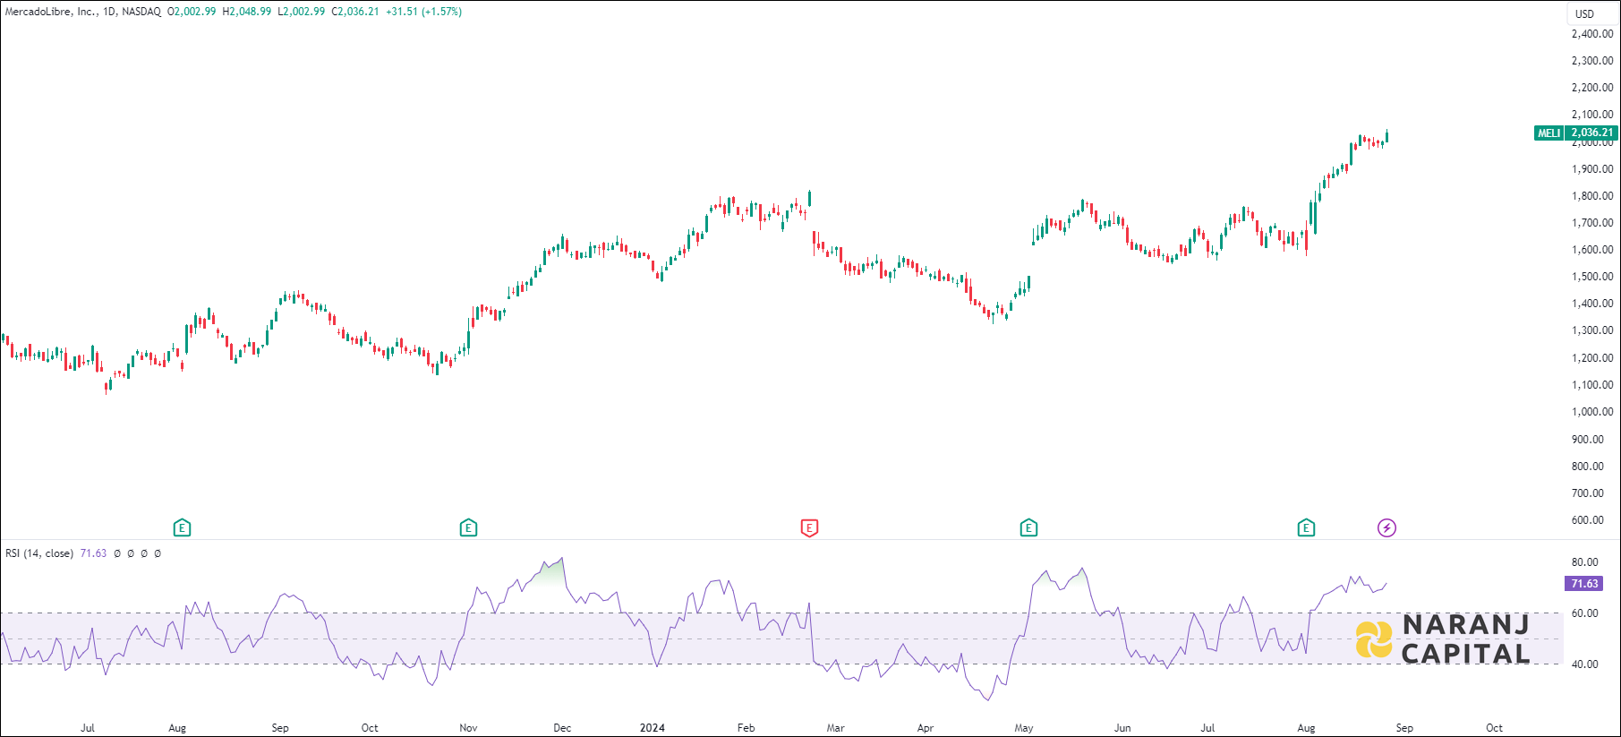Select the green earnings marker above May
1621x737 pixels.
point(1028,528)
